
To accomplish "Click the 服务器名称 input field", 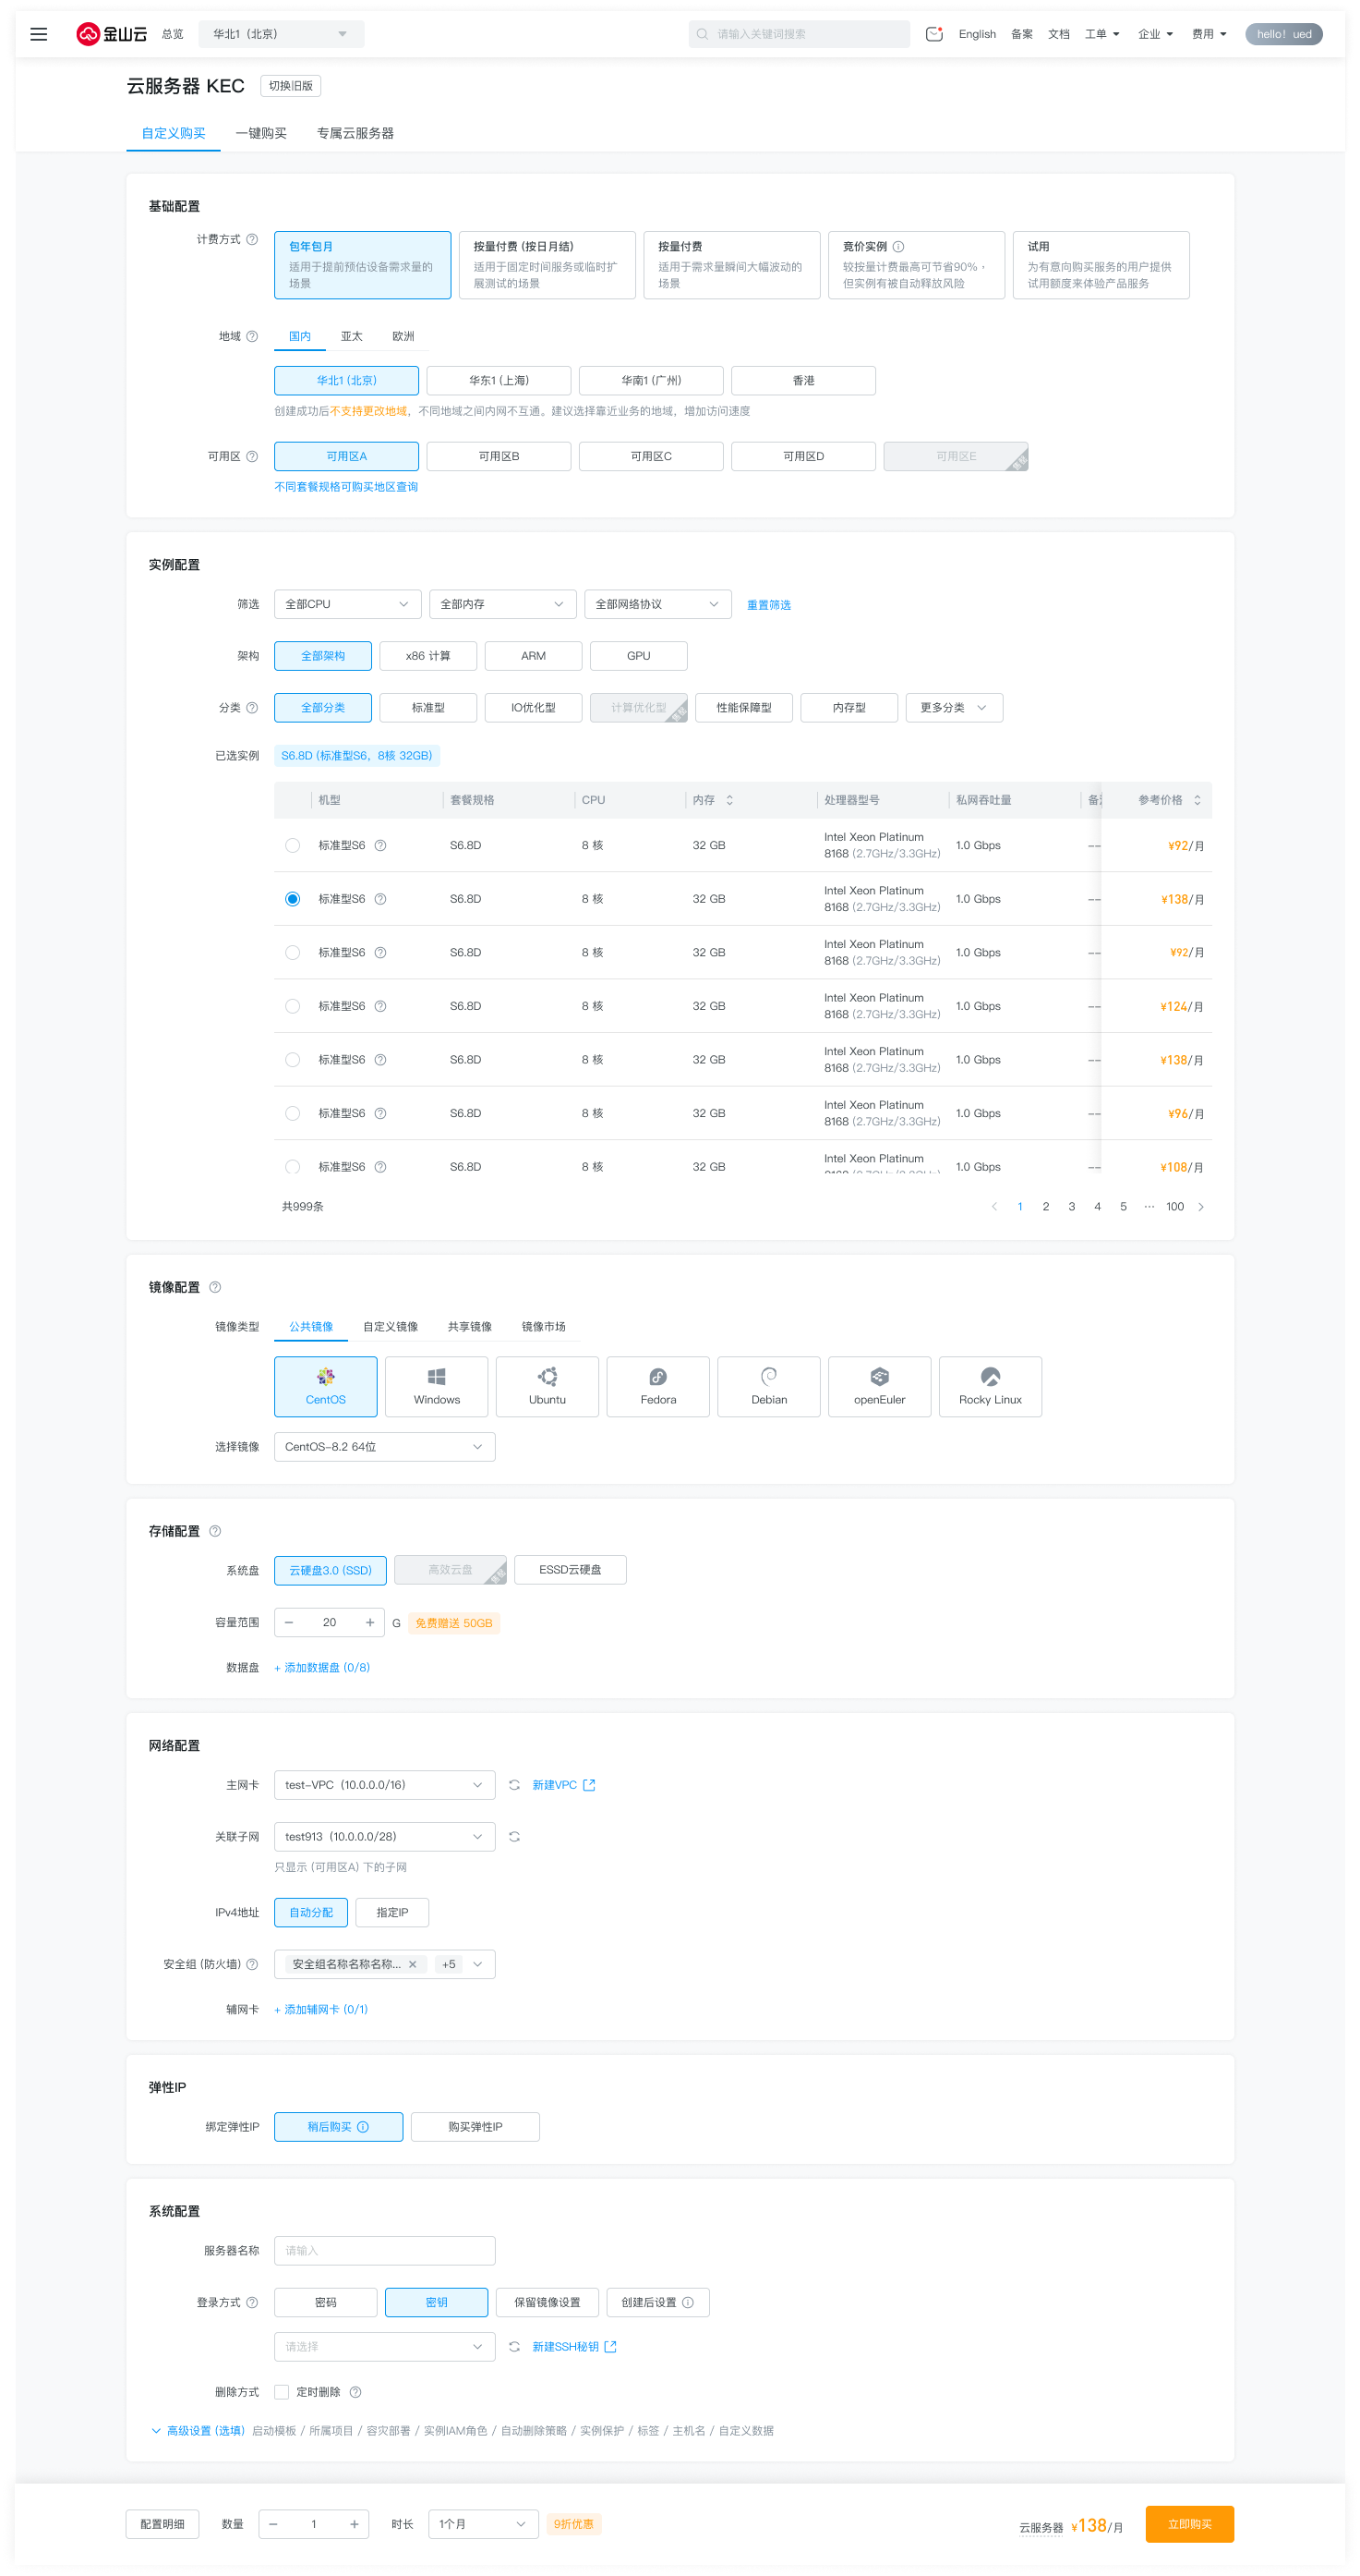I will point(384,2251).
